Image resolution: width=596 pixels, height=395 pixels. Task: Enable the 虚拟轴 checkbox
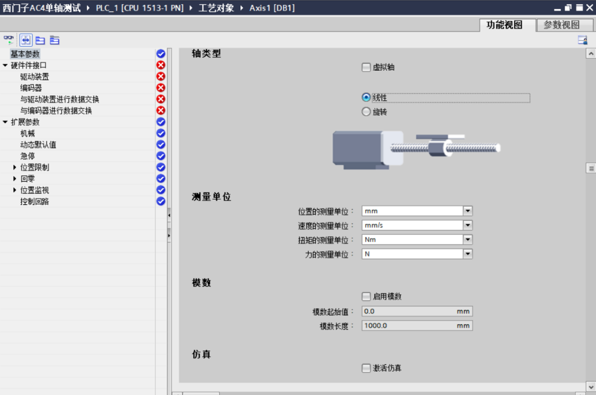tap(366, 68)
